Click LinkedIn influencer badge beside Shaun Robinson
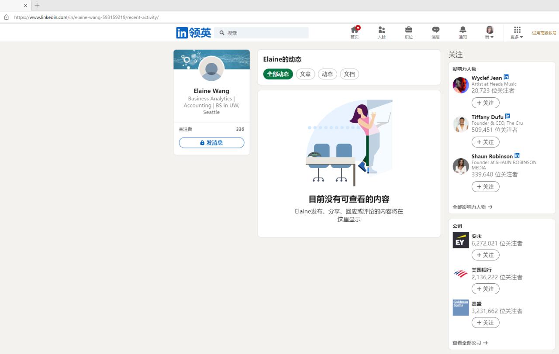 (x=517, y=155)
